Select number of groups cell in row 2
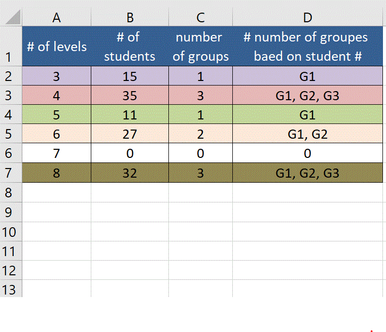The image size is (386, 332). (x=201, y=76)
